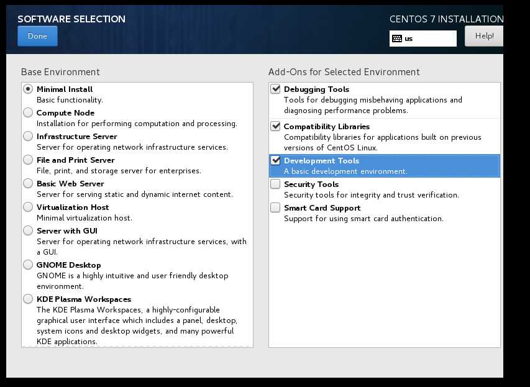Click the 'Security Tools' add-on label

click(x=311, y=184)
